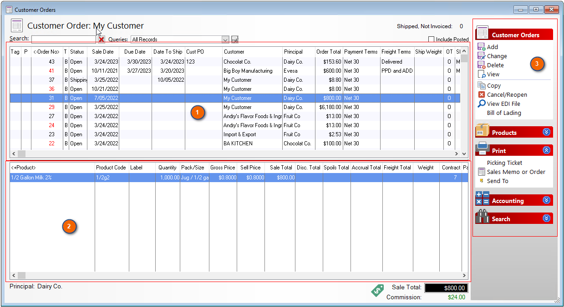Sort by the Customer column header
The height and width of the screenshot is (307, 564).
(x=252, y=52)
